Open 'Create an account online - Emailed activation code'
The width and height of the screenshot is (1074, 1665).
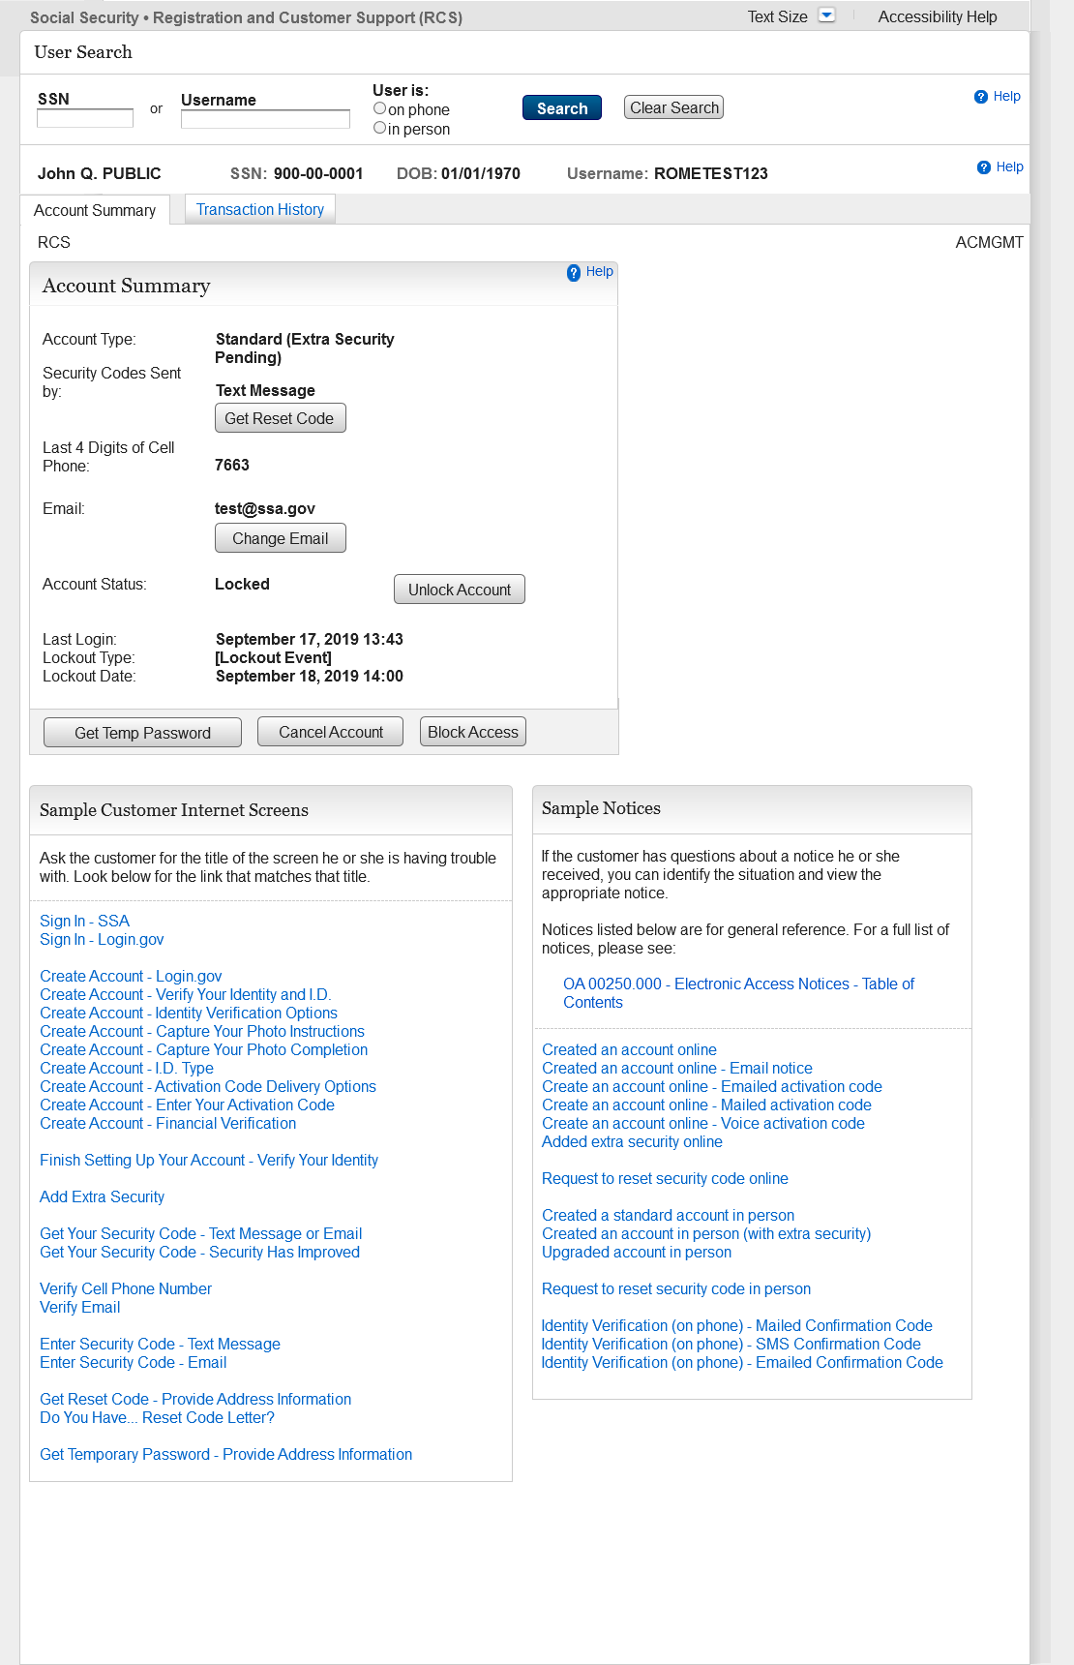[712, 1086]
